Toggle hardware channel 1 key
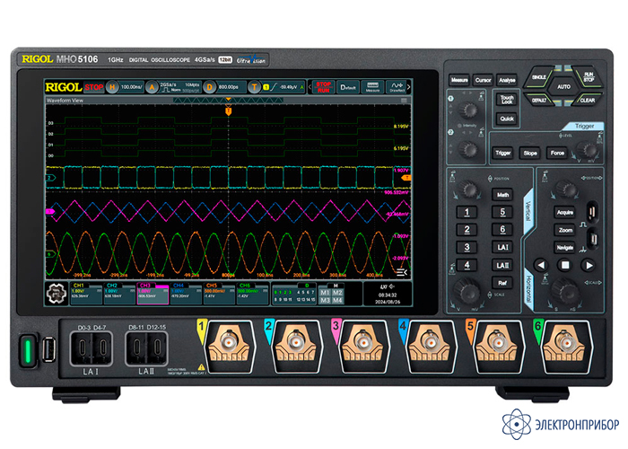 click(467, 212)
